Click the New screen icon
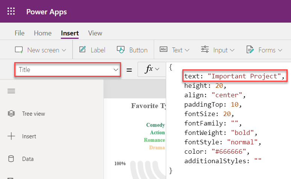 coord(19,50)
